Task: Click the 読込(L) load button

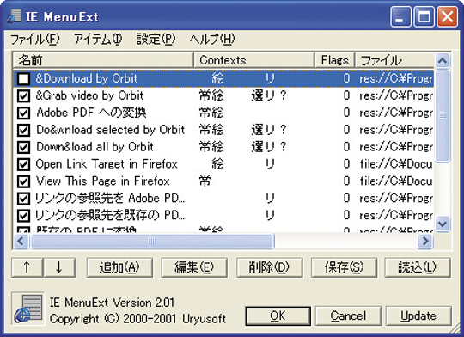Action: pos(418,267)
